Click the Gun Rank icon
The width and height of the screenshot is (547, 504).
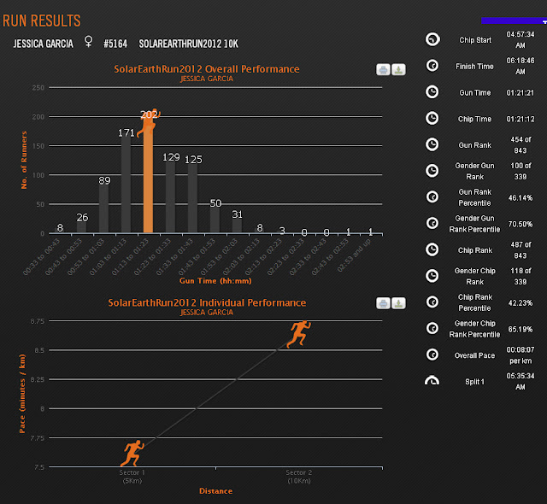coord(432,144)
